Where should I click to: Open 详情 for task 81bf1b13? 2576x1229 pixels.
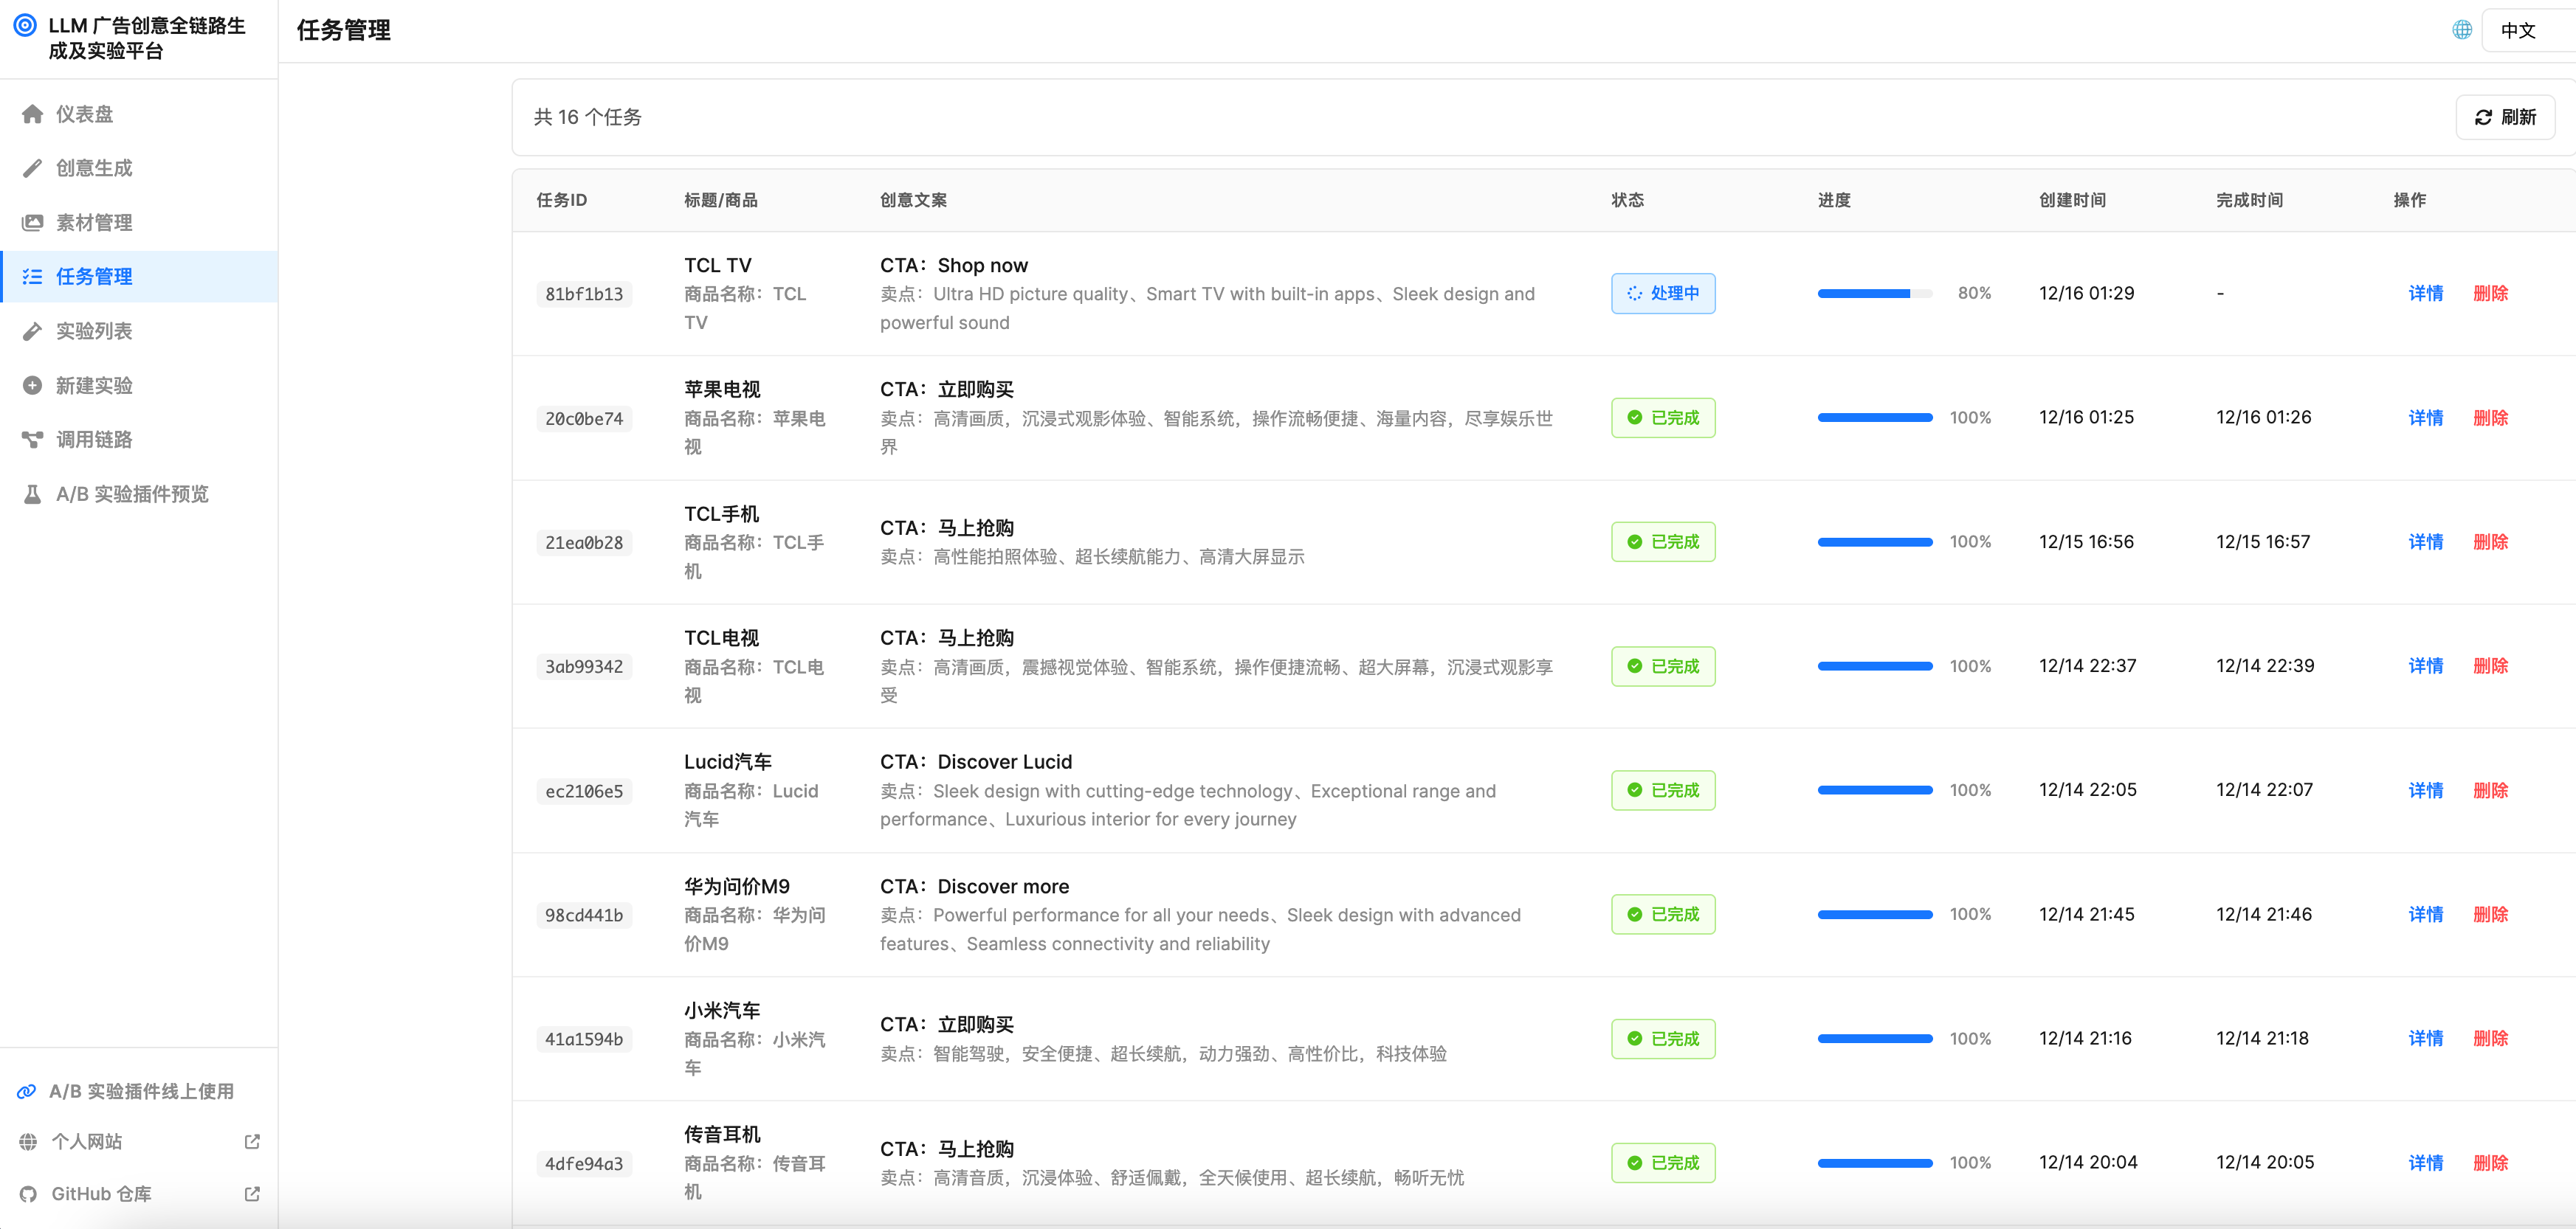[2425, 293]
